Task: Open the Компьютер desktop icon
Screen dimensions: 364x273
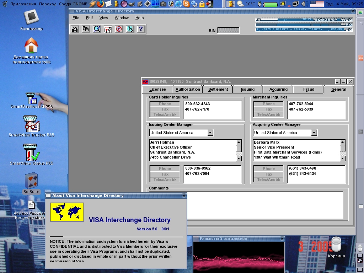Action: point(31,20)
